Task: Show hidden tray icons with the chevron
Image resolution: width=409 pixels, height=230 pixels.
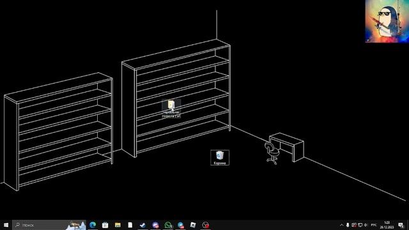Action: (342, 225)
